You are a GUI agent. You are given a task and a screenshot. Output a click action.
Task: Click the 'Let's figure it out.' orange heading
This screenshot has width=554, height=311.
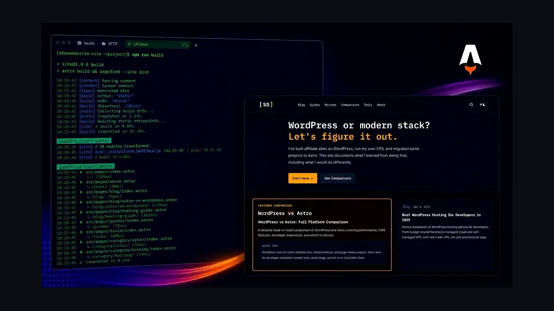343,137
